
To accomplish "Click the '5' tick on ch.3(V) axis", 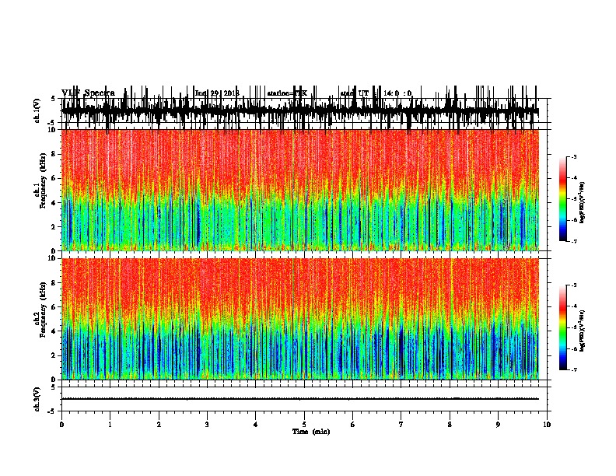I will (x=53, y=387).
